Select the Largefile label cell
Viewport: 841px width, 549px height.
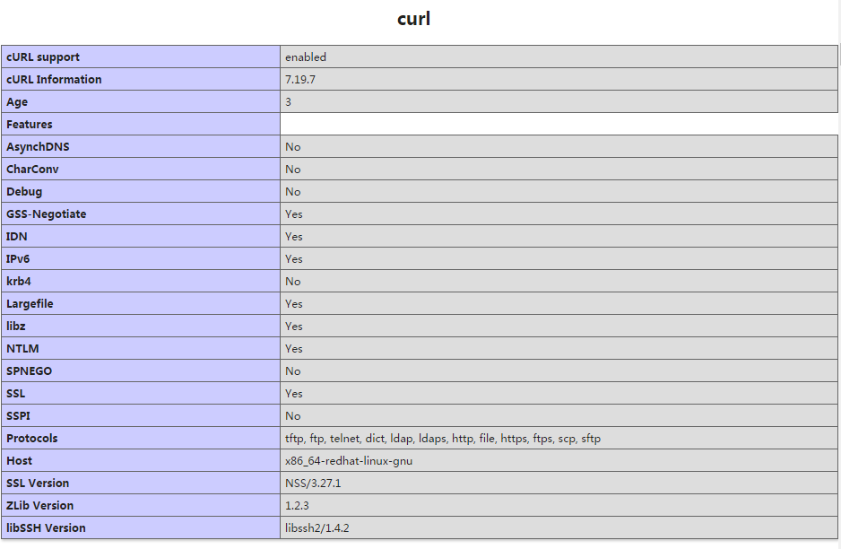[x=141, y=304]
